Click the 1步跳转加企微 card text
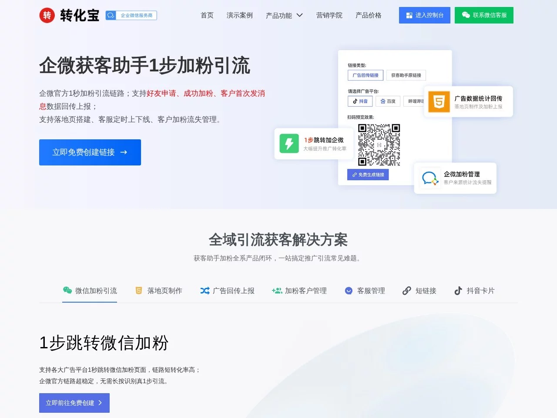Viewport: 557px width, 418px height. (x=324, y=140)
